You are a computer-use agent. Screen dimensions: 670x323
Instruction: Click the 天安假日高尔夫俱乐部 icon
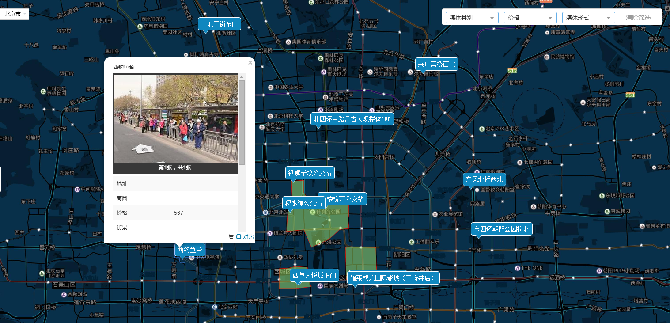coord(583,102)
